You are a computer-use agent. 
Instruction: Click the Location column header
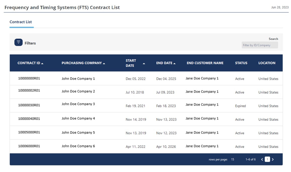pyautogui.click(x=267, y=63)
